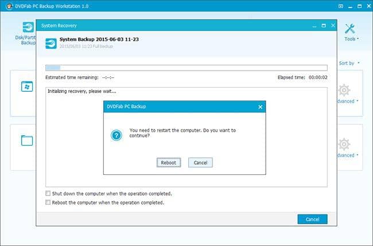Click the Elapsed time value 00:00:02

(318, 77)
